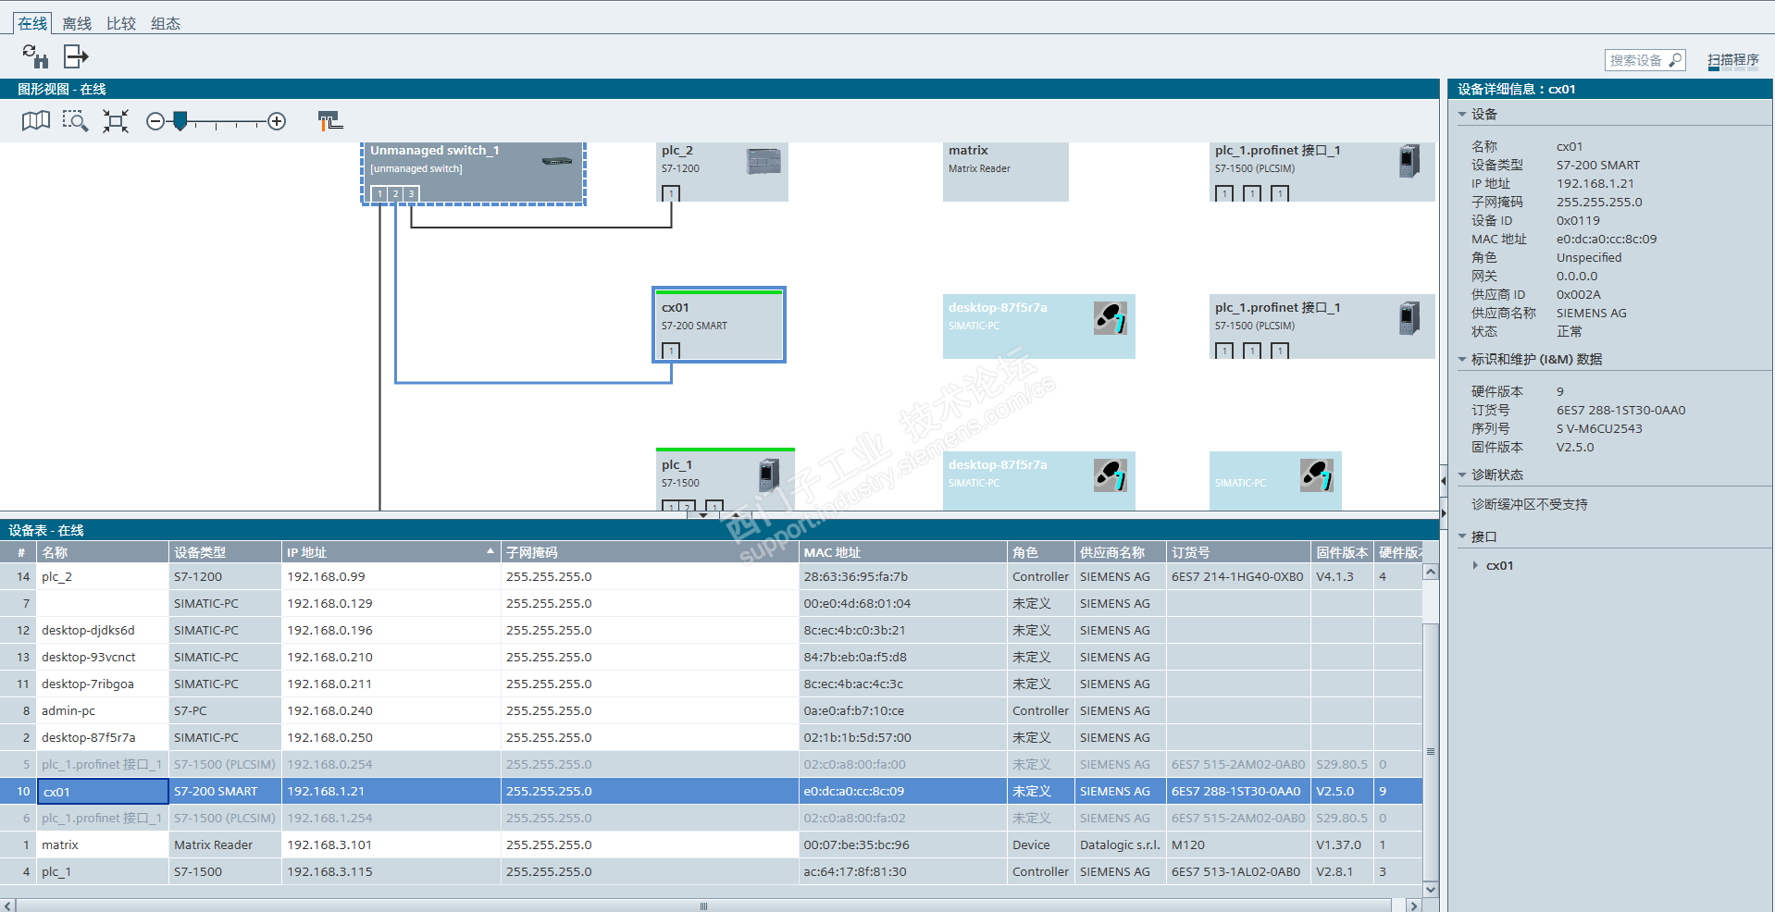1775x912 pixels.
Task: Select the zoom-to-area magnifier tool
Action: click(x=75, y=121)
